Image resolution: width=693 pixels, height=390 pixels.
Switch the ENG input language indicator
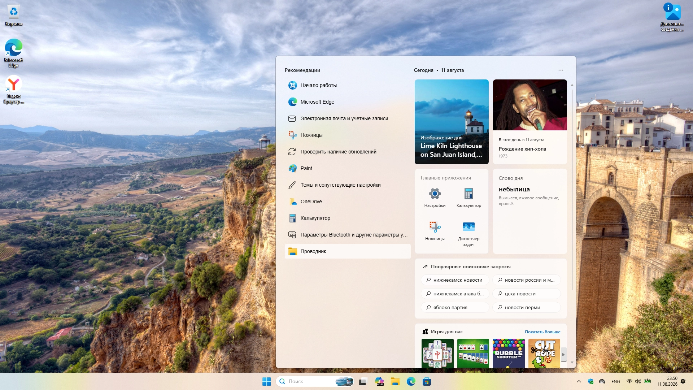pyautogui.click(x=616, y=381)
